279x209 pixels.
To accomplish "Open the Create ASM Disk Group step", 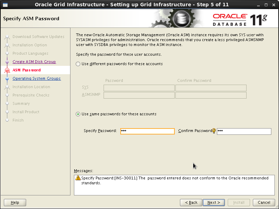I will tap(34, 62).
